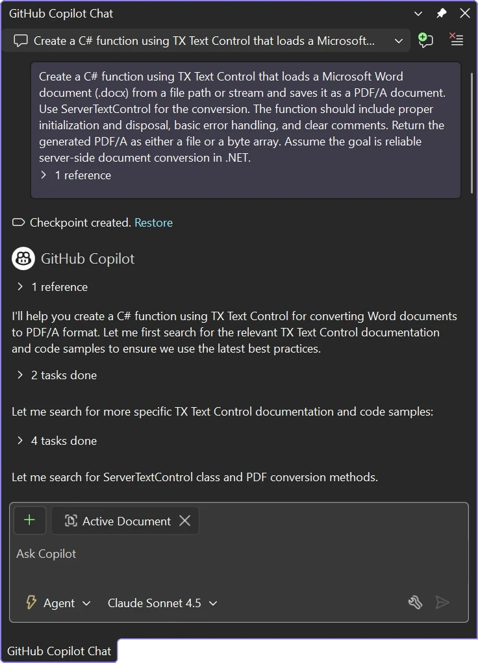Add context with the plus button
The image size is (478, 663).
(x=29, y=520)
